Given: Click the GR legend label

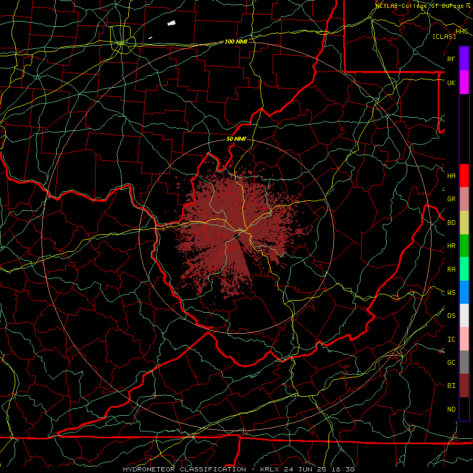Looking at the screenshot, I should tap(451, 199).
